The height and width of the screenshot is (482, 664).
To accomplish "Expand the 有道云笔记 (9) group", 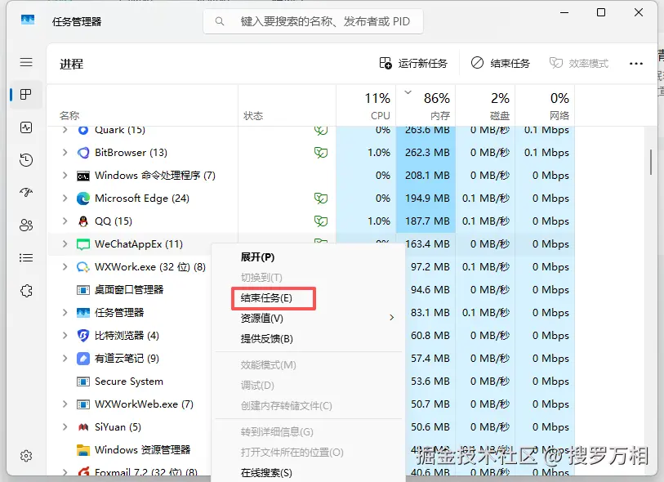I will pyautogui.click(x=65, y=358).
